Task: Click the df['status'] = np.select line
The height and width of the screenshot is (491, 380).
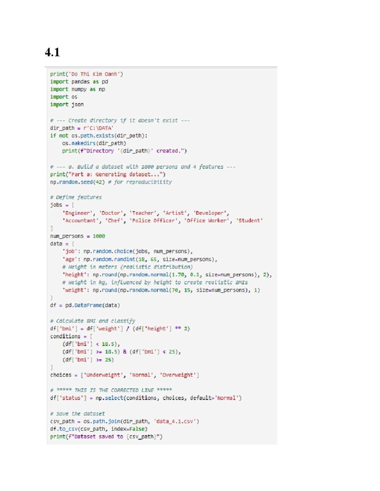Action: point(146,398)
